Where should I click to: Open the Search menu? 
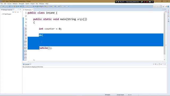point(27,4)
